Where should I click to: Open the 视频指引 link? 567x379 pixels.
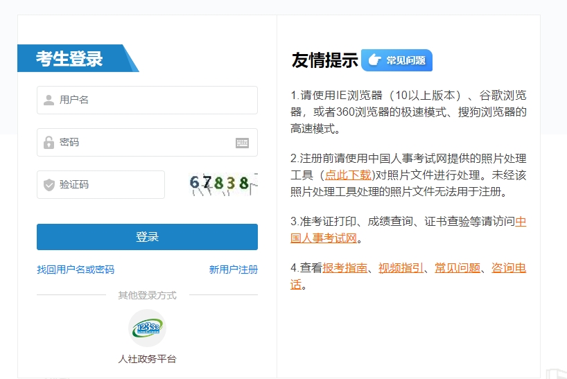point(401,268)
